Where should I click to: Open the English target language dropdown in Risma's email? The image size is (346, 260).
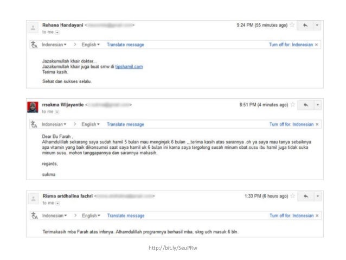click(x=91, y=215)
